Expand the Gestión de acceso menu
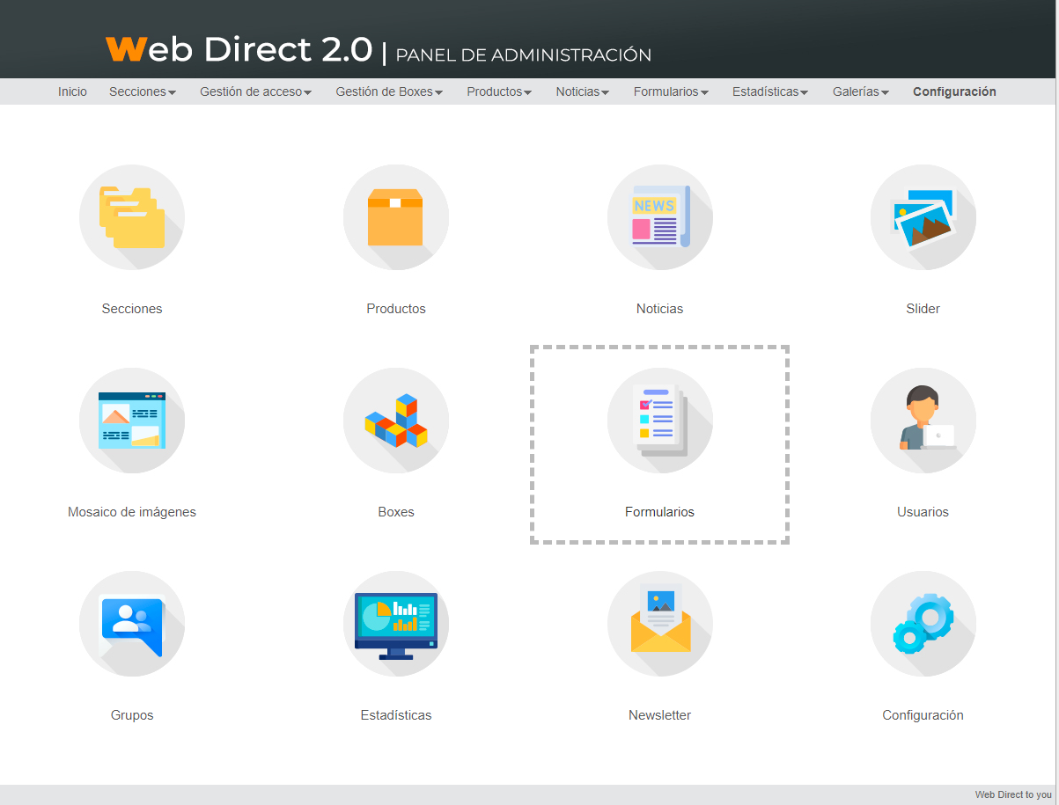This screenshot has height=805, width=1059. [x=255, y=91]
